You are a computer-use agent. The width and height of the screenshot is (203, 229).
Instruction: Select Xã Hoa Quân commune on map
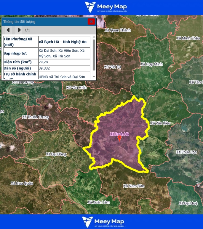(22, 183)
